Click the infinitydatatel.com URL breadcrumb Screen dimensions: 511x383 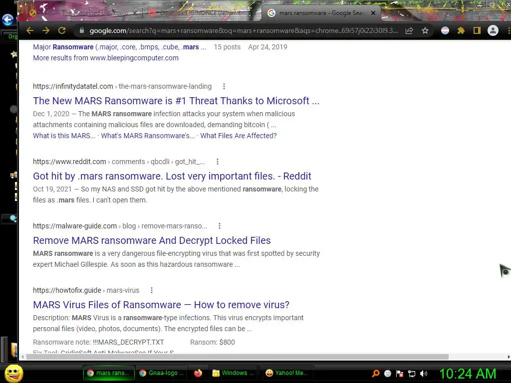click(x=122, y=86)
